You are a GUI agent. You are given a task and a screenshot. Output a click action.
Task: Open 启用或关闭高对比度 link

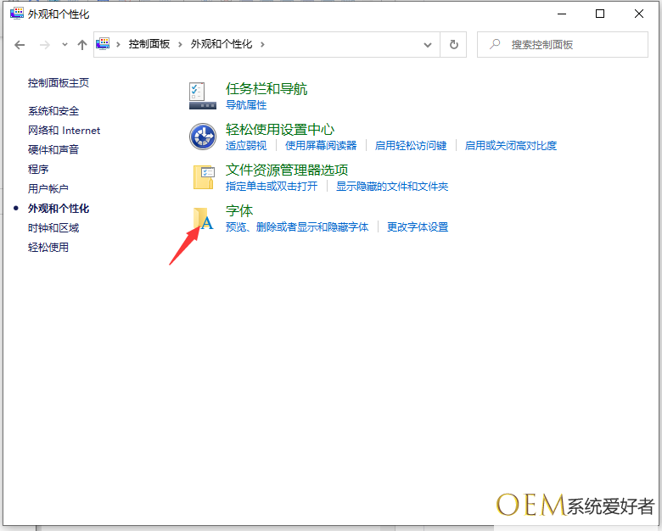tap(511, 146)
